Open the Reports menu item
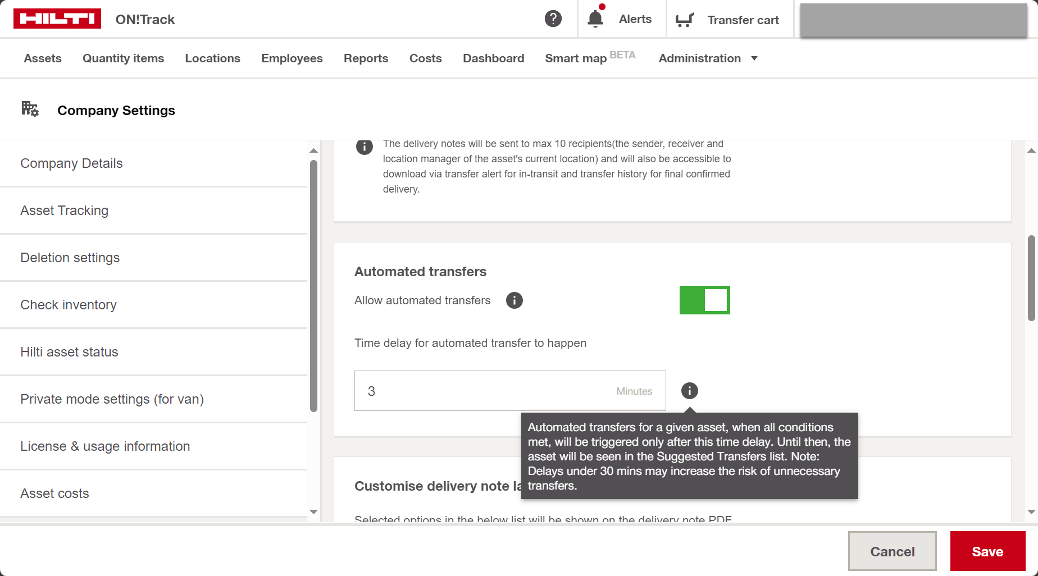This screenshot has width=1038, height=576. [x=366, y=58]
